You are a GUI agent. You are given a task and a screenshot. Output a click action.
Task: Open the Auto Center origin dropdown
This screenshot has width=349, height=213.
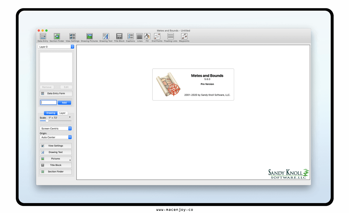(56, 137)
